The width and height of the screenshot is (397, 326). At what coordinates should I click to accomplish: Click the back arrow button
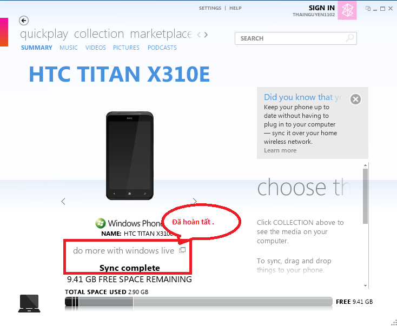24,21
